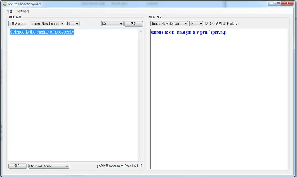
Task: Open the 내보내기 menu
Action: click(x=23, y=11)
